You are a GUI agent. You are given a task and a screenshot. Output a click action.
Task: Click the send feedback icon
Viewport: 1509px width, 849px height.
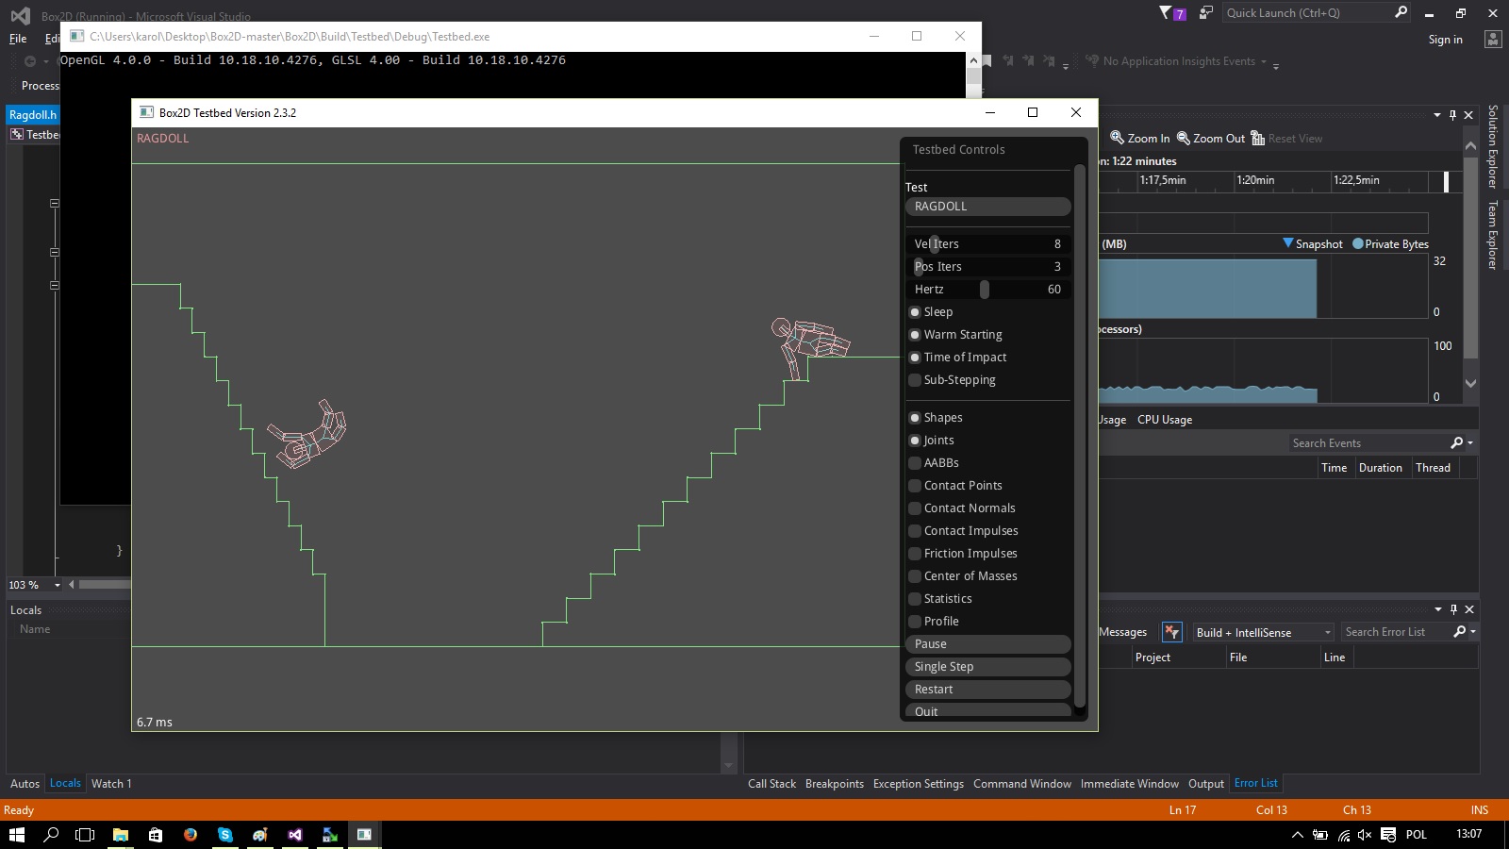[1205, 12]
